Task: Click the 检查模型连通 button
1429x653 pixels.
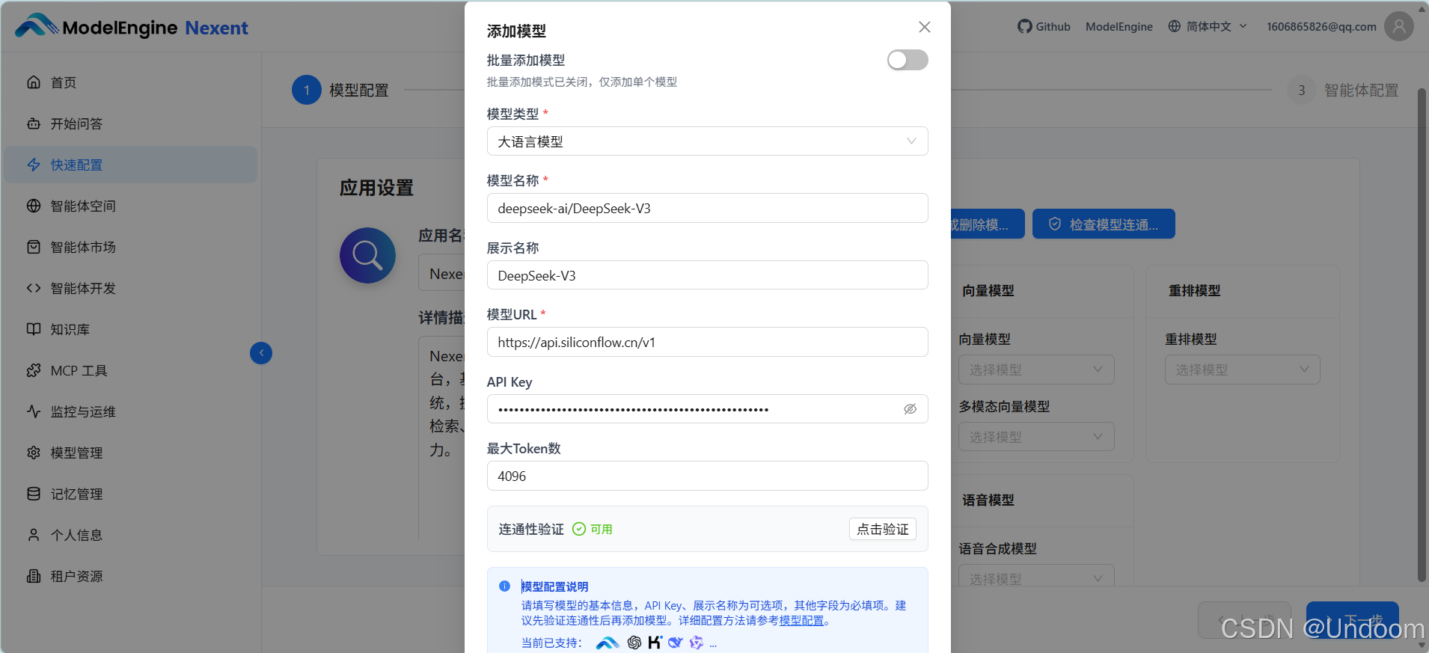Action: [x=1104, y=224]
